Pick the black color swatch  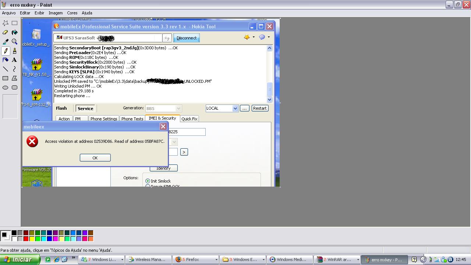[14, 233]
